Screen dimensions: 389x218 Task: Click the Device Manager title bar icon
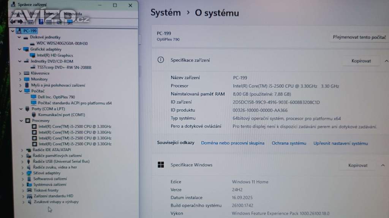point(13,5)
